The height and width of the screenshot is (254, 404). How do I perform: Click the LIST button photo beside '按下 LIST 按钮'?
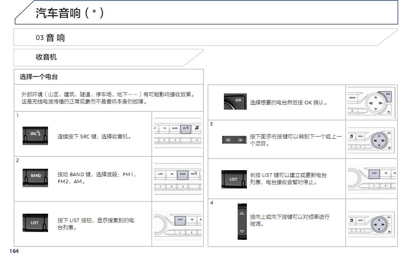click(x=35, y=223)
